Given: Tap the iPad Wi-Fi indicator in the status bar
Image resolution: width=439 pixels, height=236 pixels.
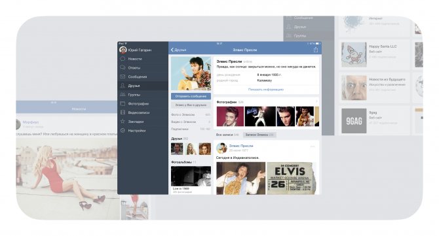Looking at the screenshot, I should (x=123, y=44).
